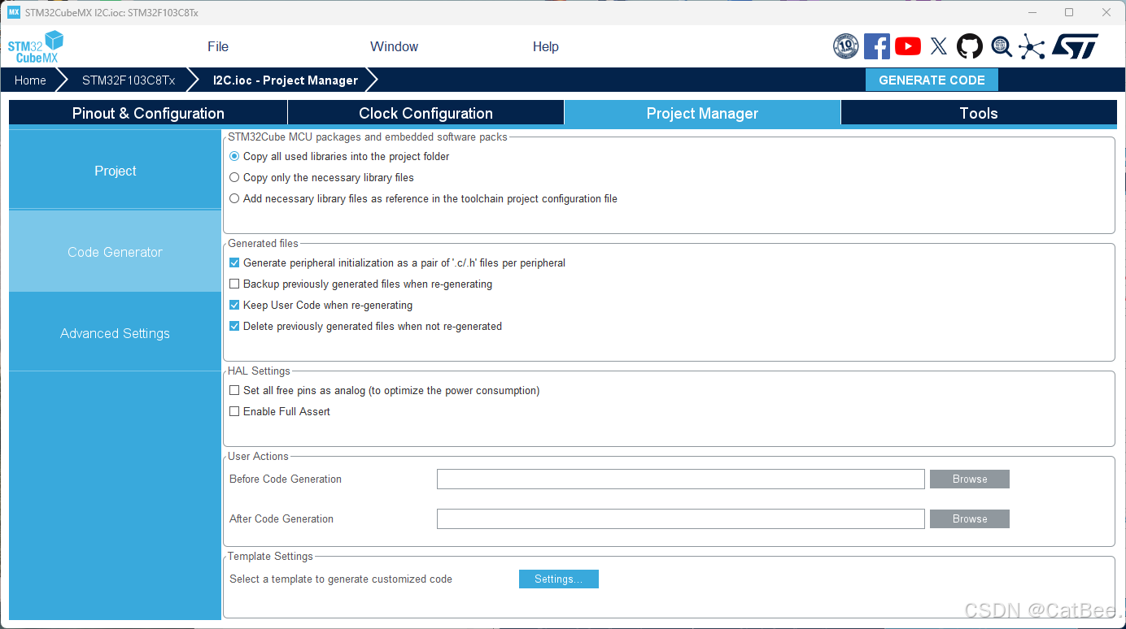1126x629 pixels.
Task: Open the Advanced Settings side section
Action: pos(115,333)
